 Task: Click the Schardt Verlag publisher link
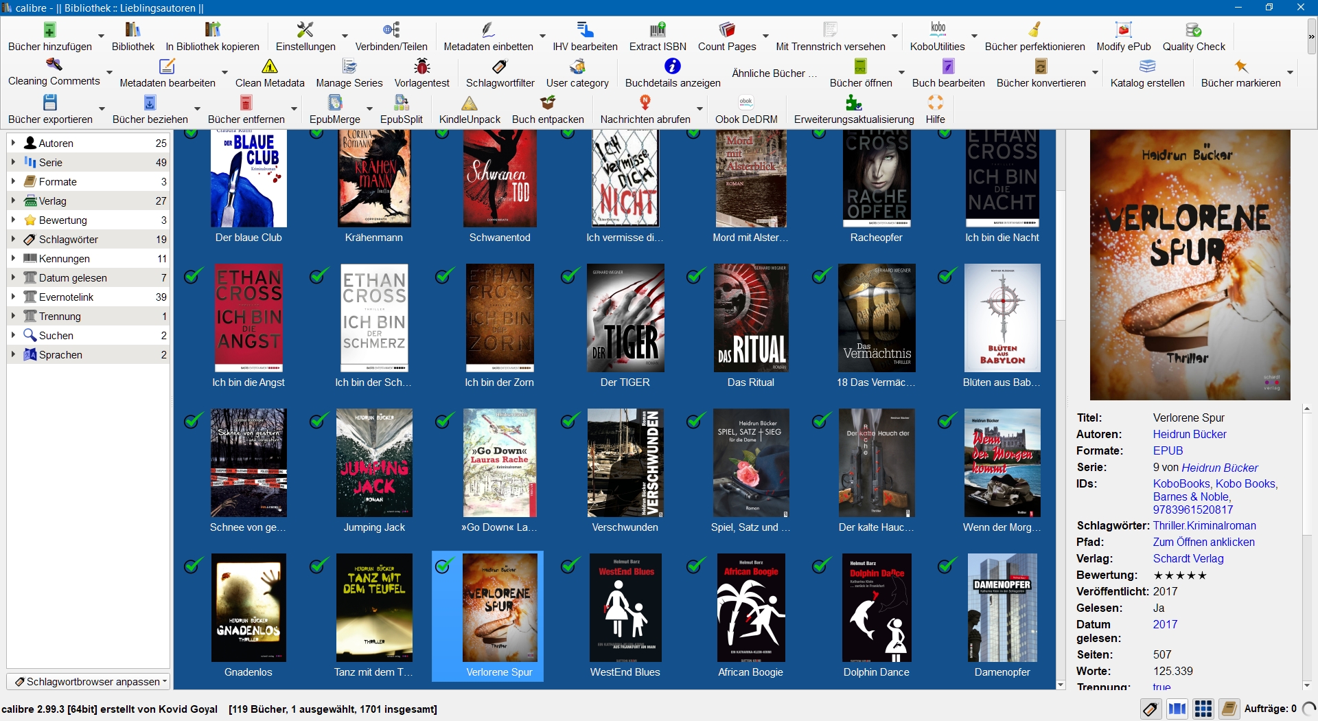[1188, 558]
